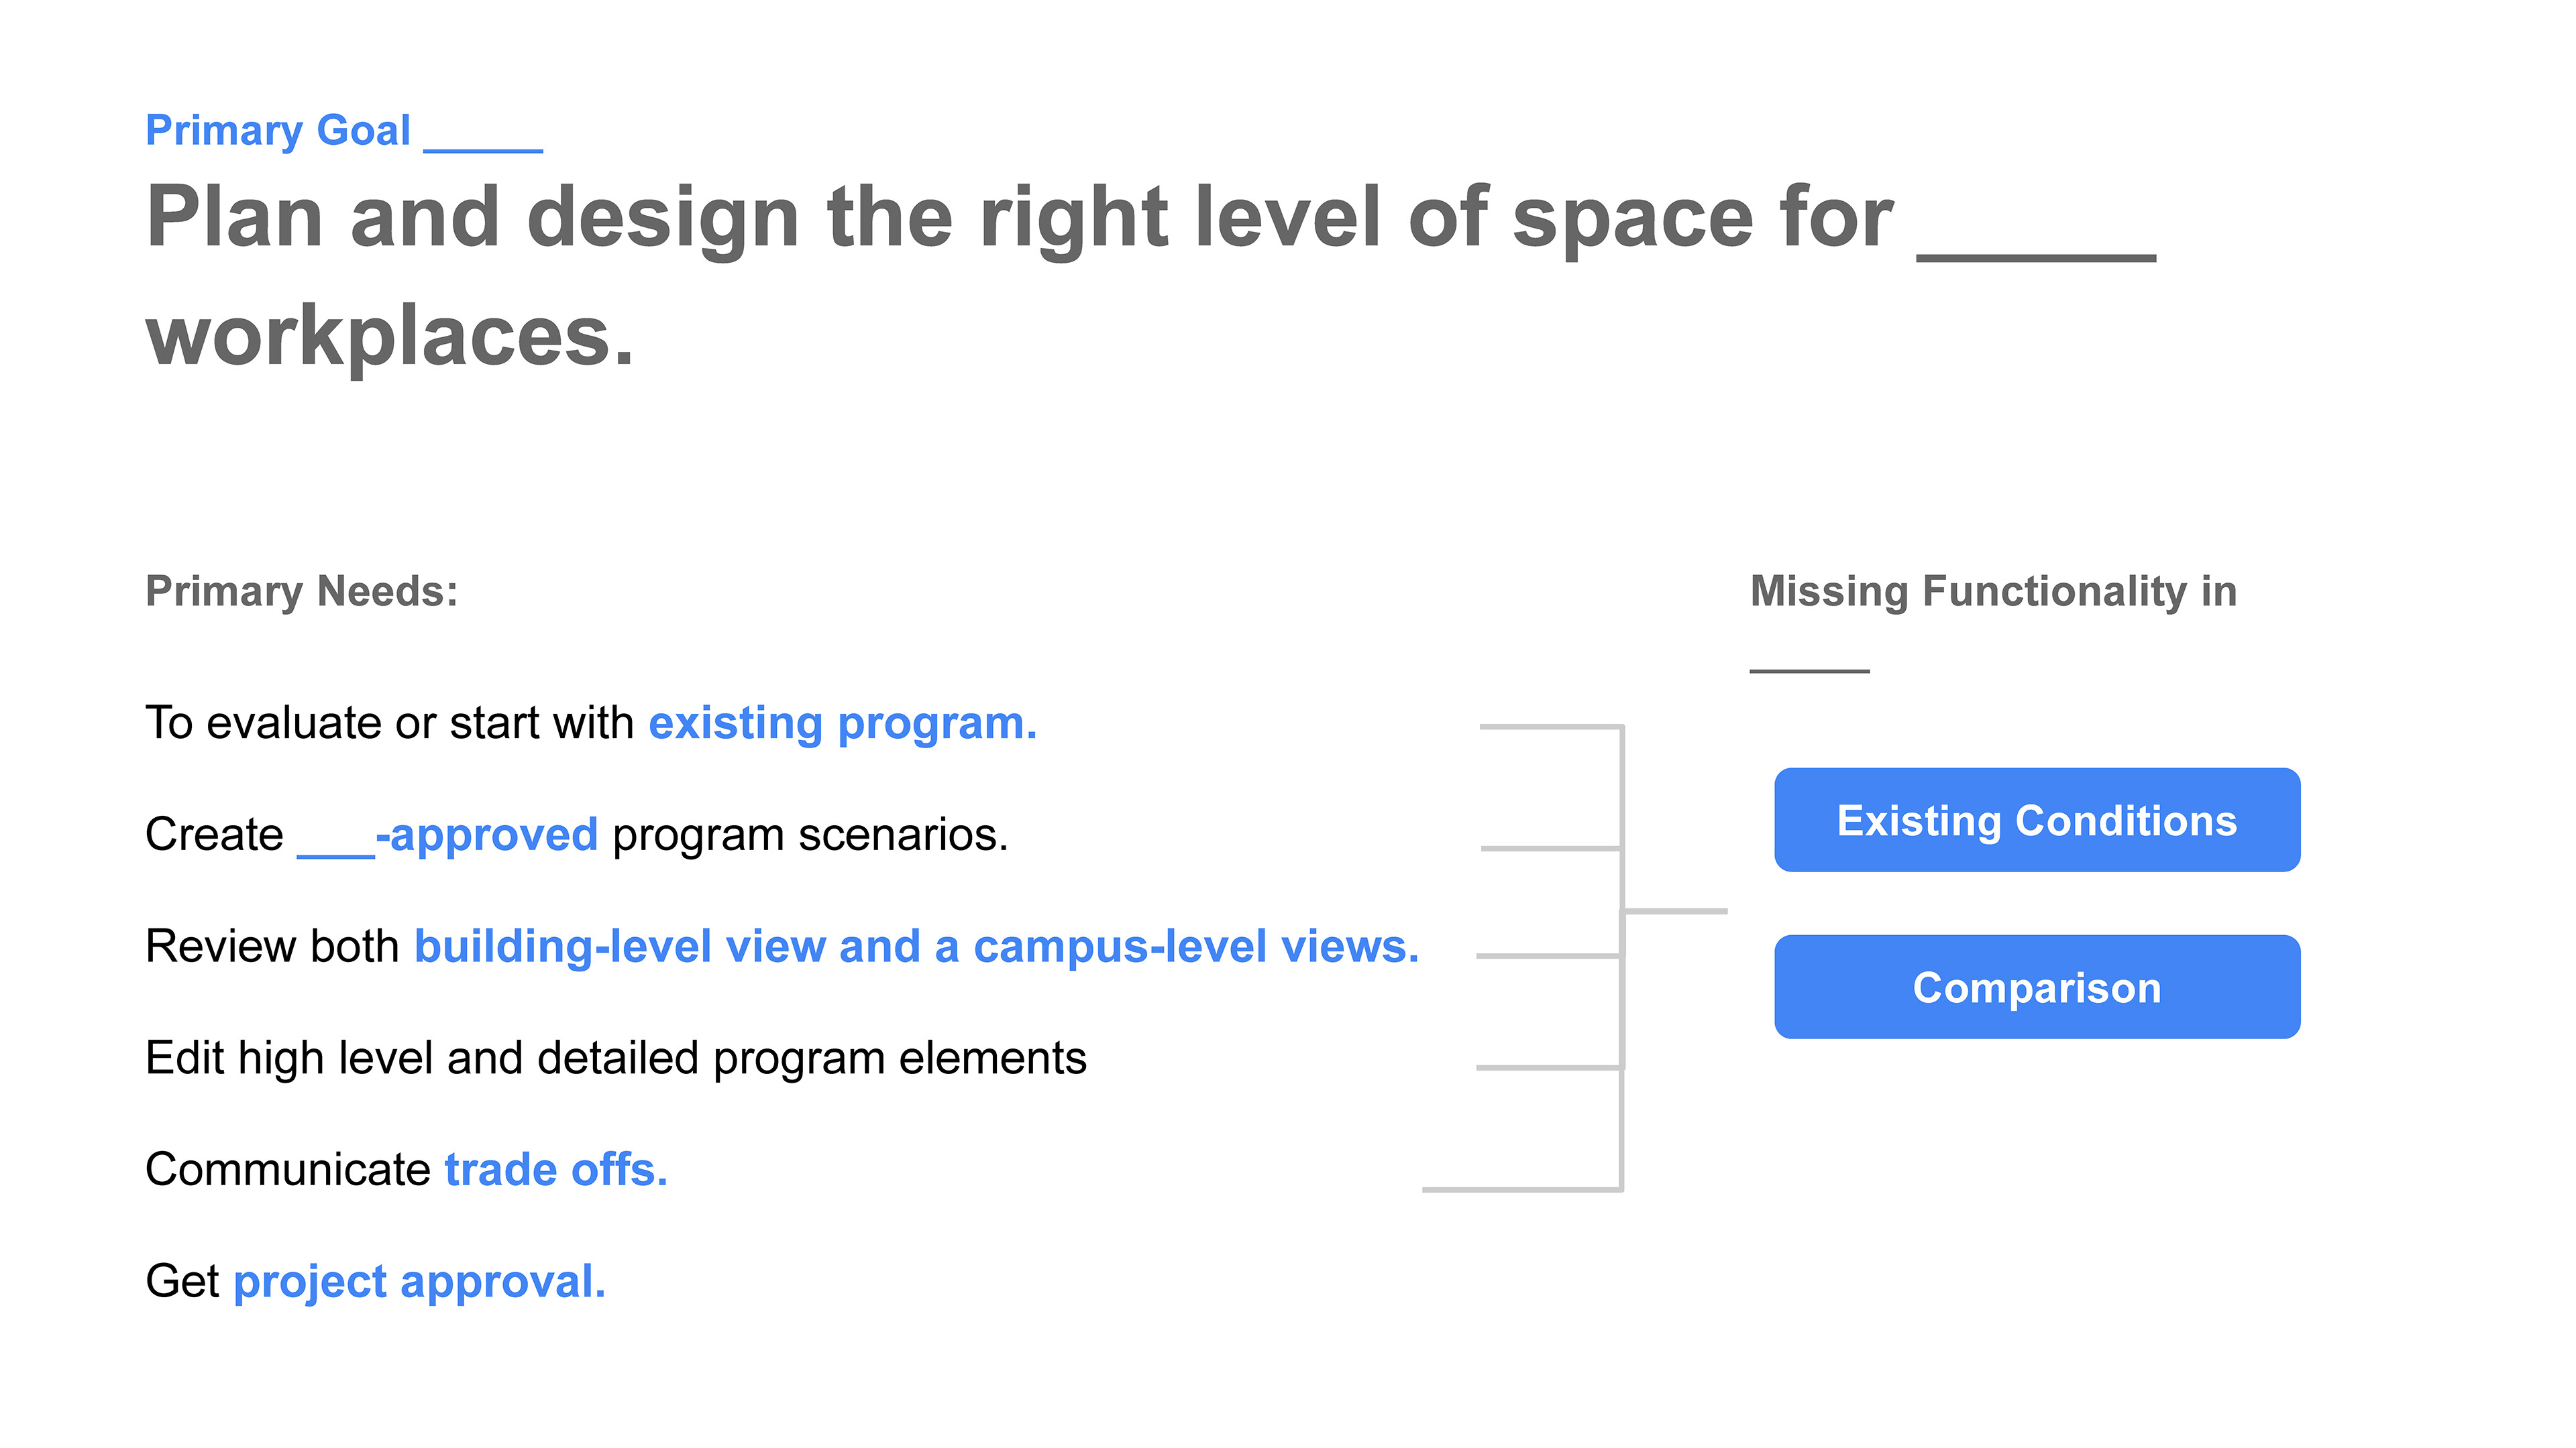
Task: Click the "Primary Needs:" label
Action: (x=301, y=591)
